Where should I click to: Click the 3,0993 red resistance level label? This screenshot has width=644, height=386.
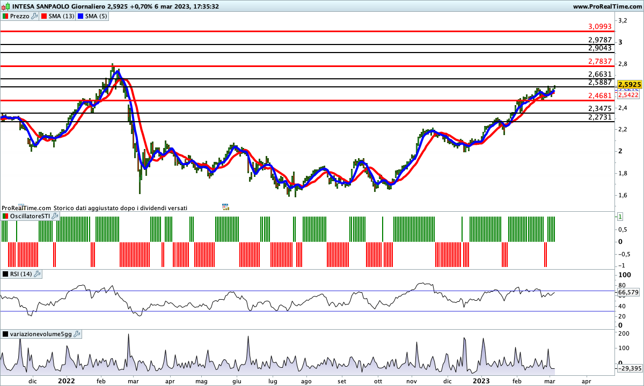coord(600,26)
